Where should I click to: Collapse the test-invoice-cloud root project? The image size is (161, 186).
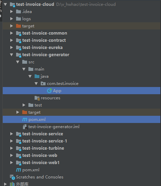point(5,4)
